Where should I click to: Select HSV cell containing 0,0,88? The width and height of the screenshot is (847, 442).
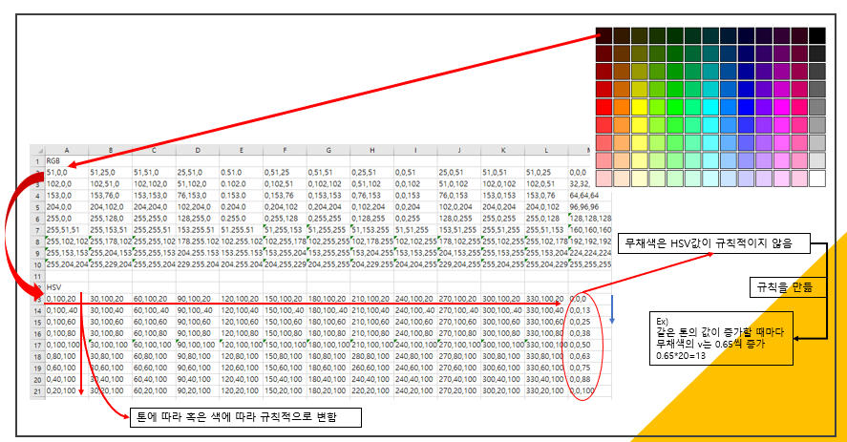click(590, 379)
